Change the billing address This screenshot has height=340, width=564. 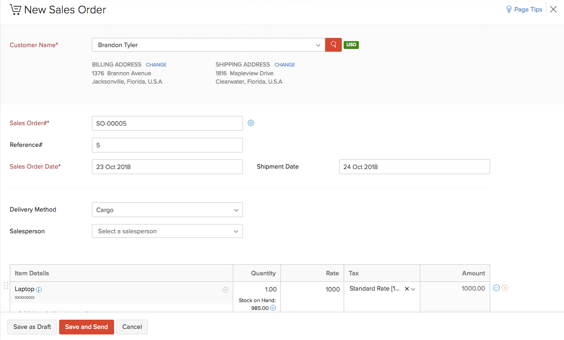coord(156,65)
